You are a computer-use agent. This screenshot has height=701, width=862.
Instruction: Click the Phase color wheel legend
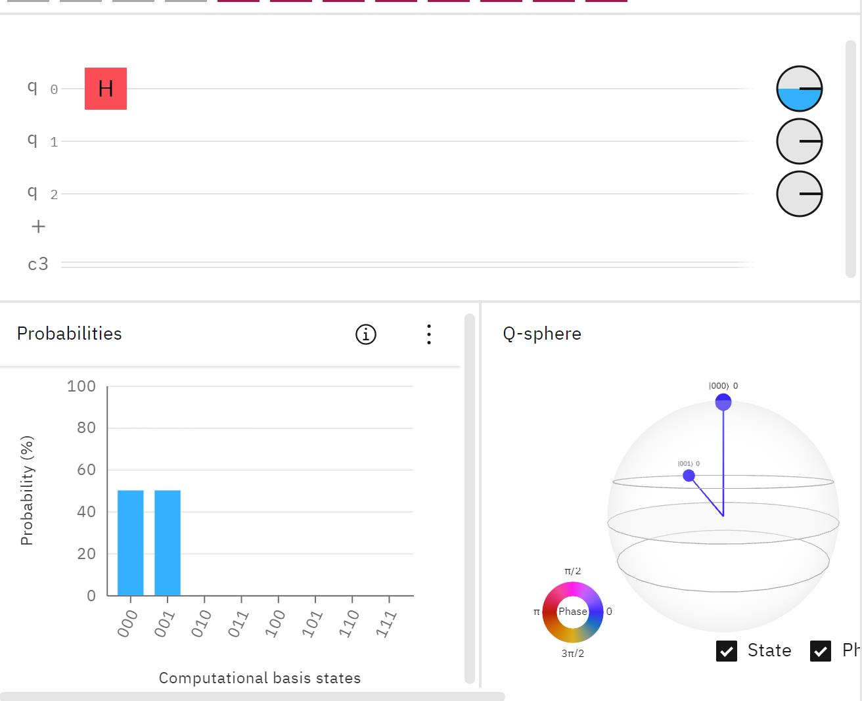(572, 612)
